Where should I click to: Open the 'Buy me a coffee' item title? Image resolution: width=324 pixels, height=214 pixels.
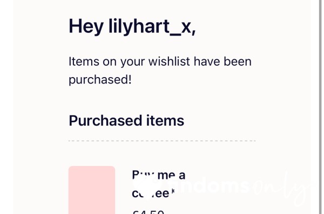click(159, 184)
